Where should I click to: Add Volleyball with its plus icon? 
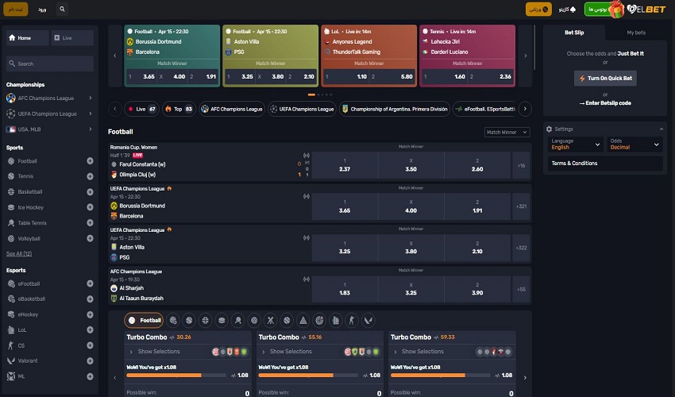(90, 238)
